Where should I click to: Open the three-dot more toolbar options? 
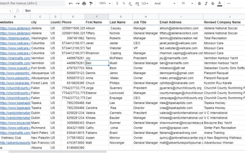coord(230,3)
